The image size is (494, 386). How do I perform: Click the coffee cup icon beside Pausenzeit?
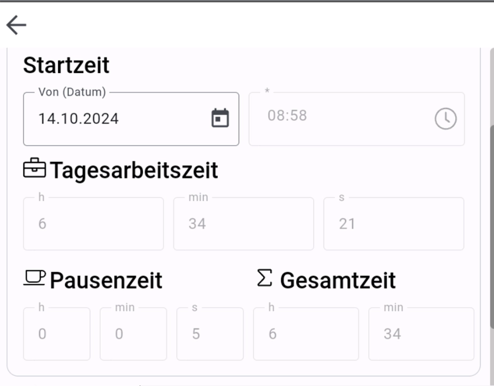(35, 278)
